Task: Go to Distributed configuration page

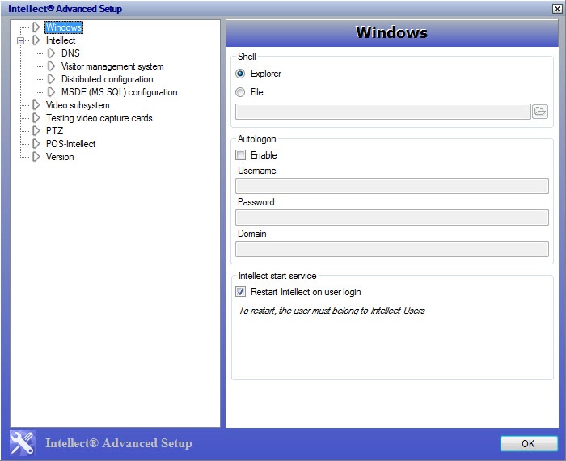Action: 107,79
